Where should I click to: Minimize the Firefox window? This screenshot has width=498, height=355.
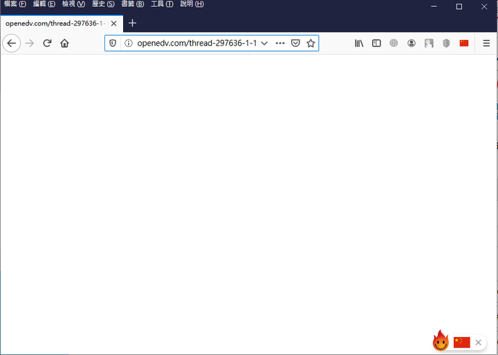[434, 6]
